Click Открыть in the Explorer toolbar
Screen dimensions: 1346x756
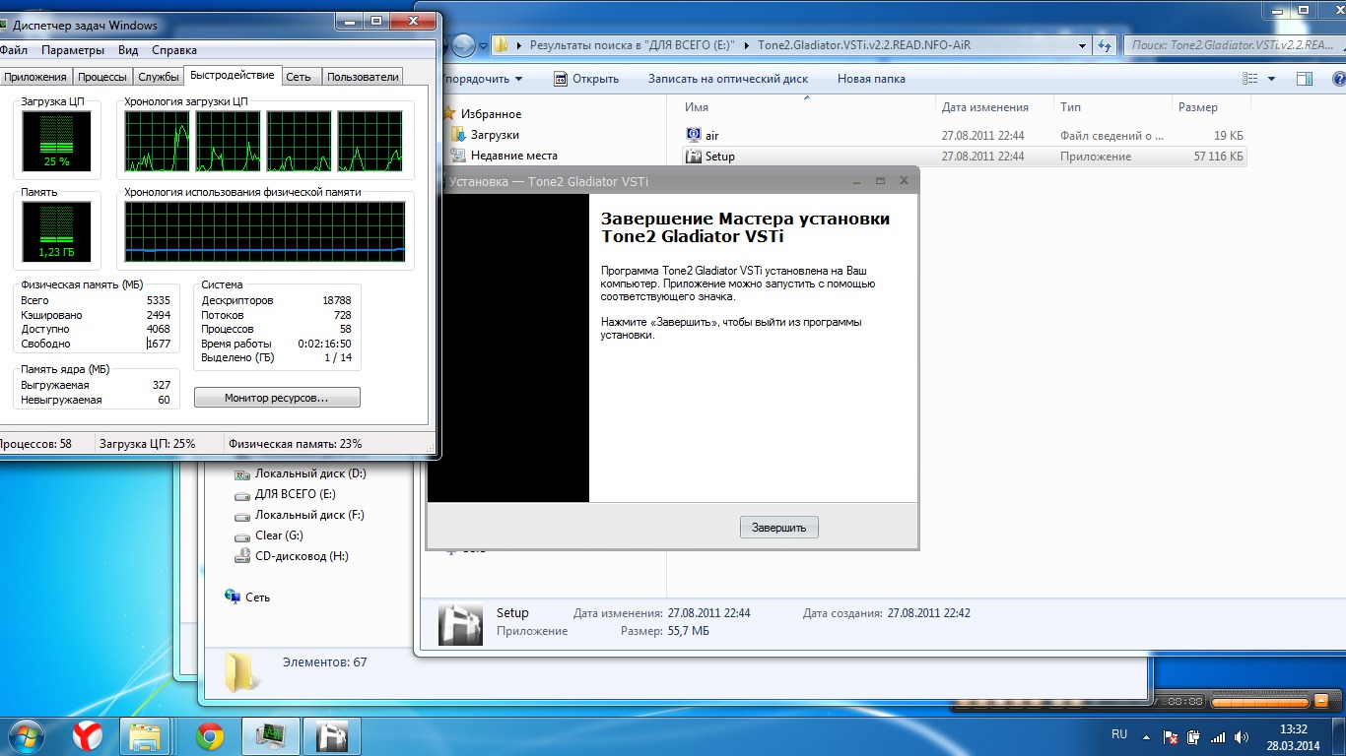click(x=586, y=79)
